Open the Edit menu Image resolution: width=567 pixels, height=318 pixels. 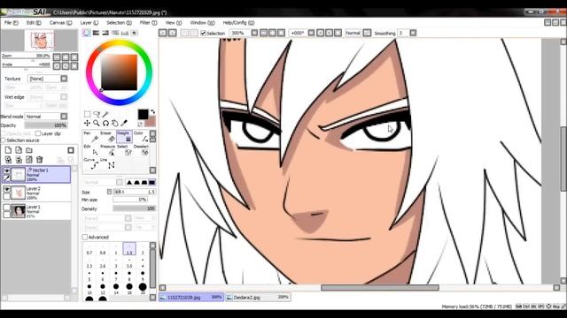tap(34, 23)
